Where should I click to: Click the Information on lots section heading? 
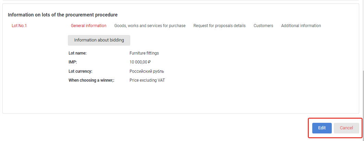click(63, 15)
